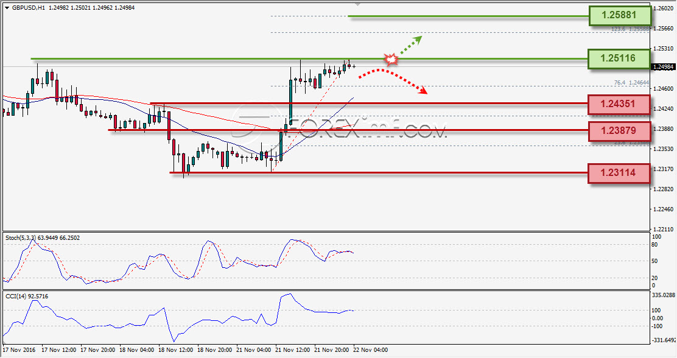
Task: Click price axis value 1.22110
Action: coord(664,230)
